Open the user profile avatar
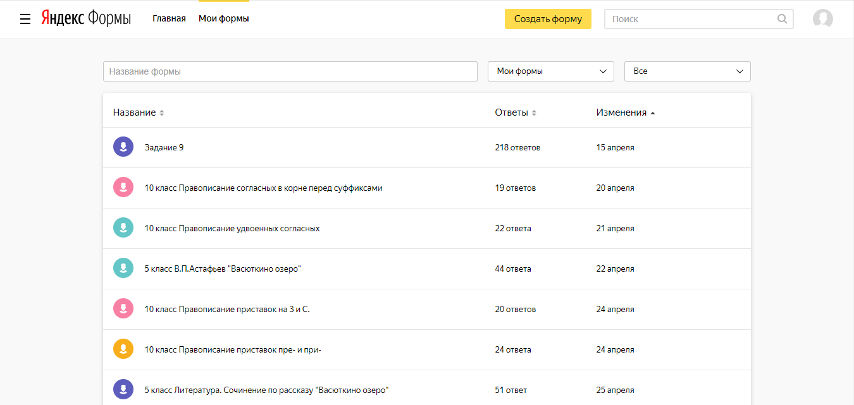854x405 pixels. click(822, 19)
